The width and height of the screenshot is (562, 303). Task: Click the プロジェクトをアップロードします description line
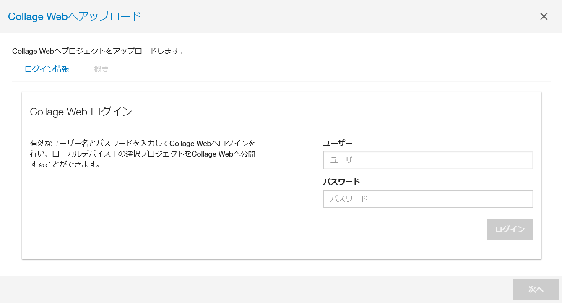point(97,51)
